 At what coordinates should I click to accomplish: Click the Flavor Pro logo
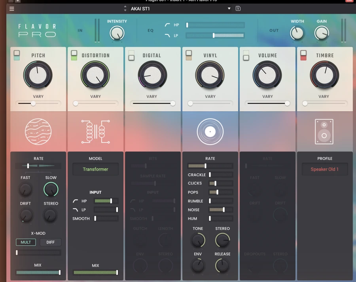click(x=37, y=30)
